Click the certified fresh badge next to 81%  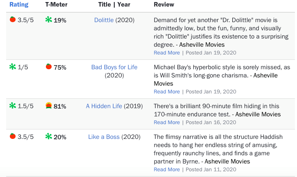(x=49, y=106)
